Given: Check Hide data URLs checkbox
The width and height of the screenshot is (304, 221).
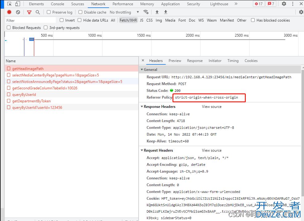Looking at the screenshot, I should pos(79,20).
